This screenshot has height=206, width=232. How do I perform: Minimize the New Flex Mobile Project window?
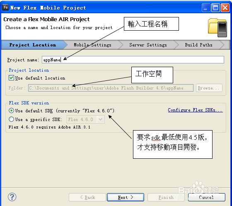pos(206,7)
